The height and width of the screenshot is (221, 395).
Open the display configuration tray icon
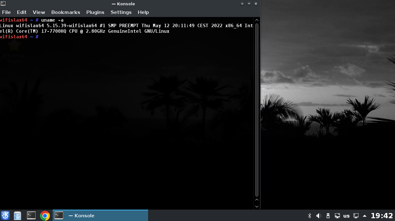click(x=337, y=216)
